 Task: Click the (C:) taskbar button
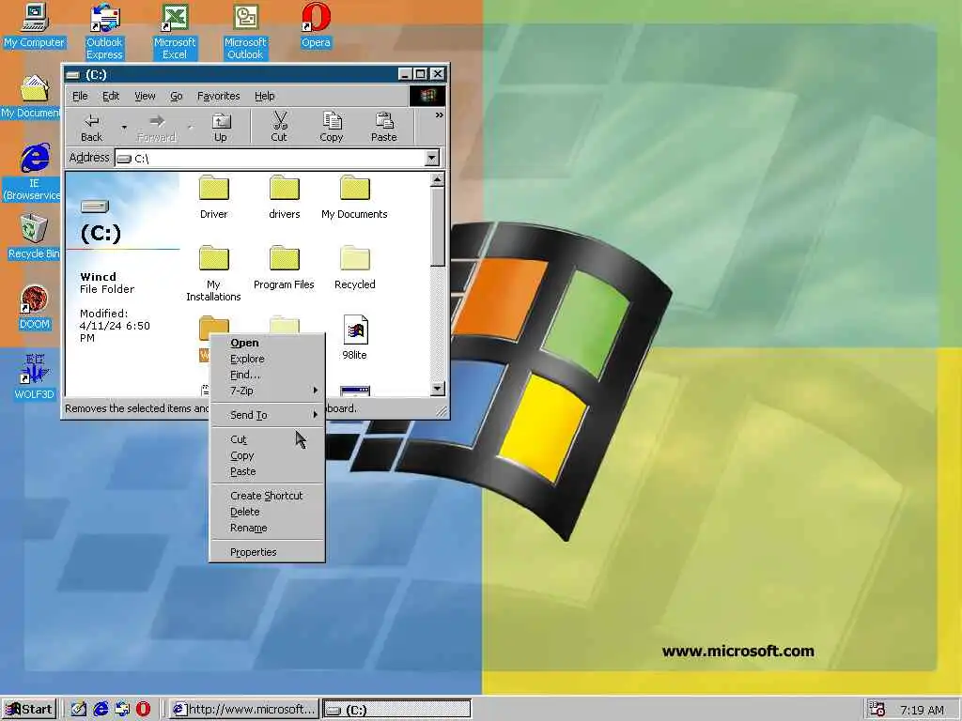pos(396,710)
